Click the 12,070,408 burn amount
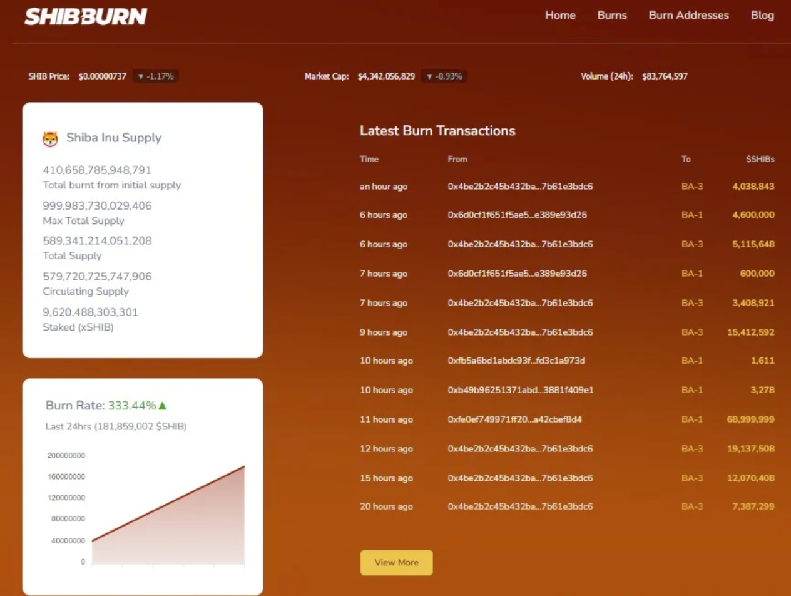 coord(751,478)
